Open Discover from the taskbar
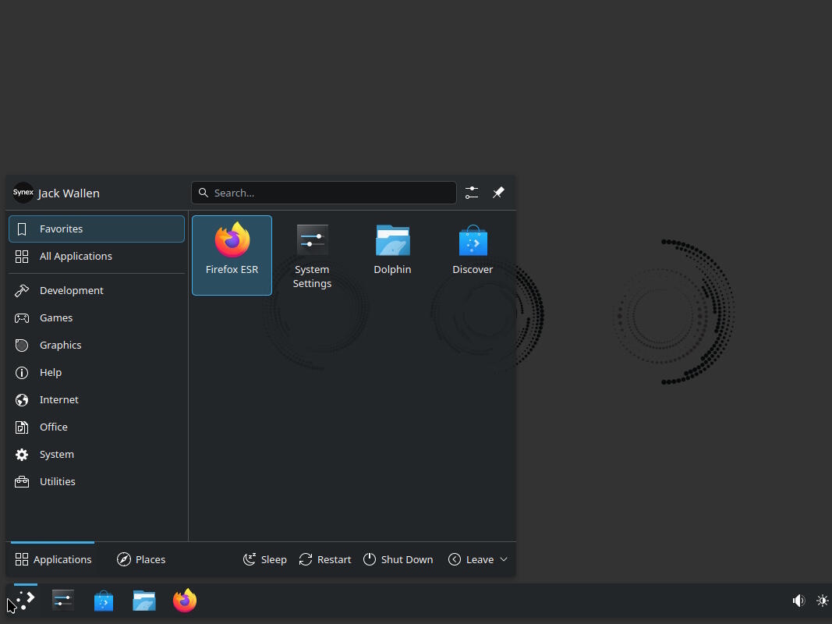Viewport: 832px width, 624px height. [104, 601]
